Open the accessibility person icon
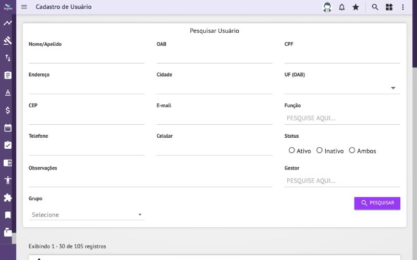417x260 pixels. pos(8,180)
